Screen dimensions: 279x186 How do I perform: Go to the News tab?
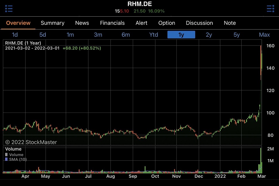[x=82, y=23]
